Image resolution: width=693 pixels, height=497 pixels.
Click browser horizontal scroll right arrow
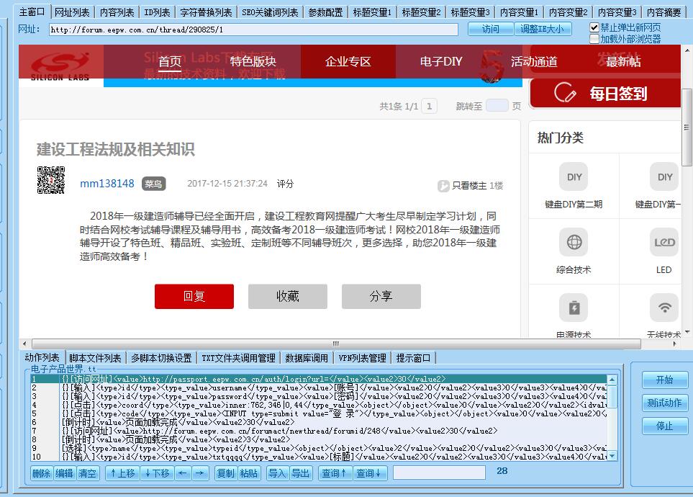tap(675, 344)
